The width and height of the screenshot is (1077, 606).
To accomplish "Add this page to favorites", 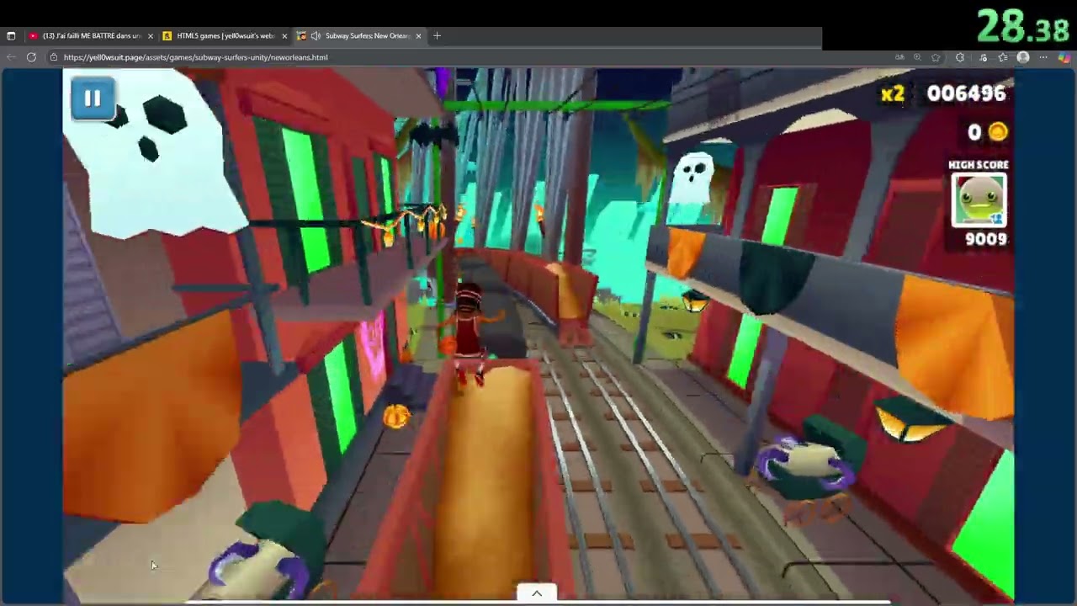I will pyautogui.click(x=936, y=57).
